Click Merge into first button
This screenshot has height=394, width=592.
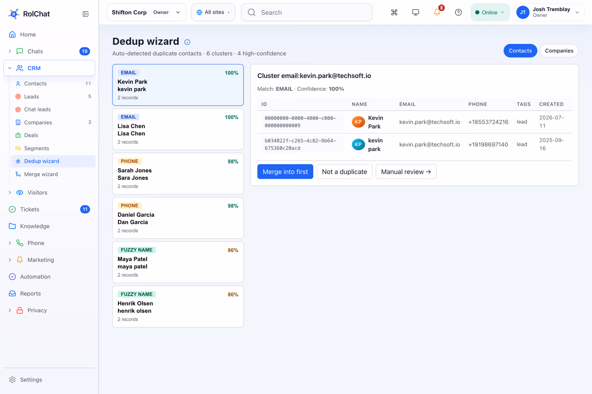click(285, 172)
